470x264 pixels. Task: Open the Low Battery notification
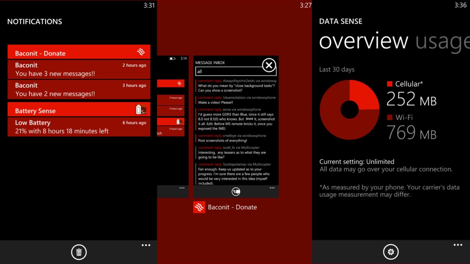(x=79, y=127)
